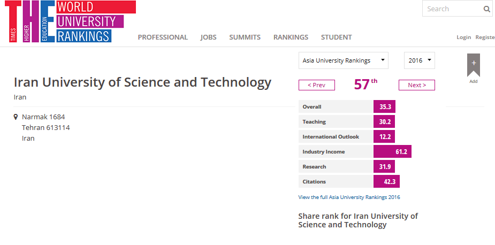Open the JOBS menu

[x=208, y=37]
